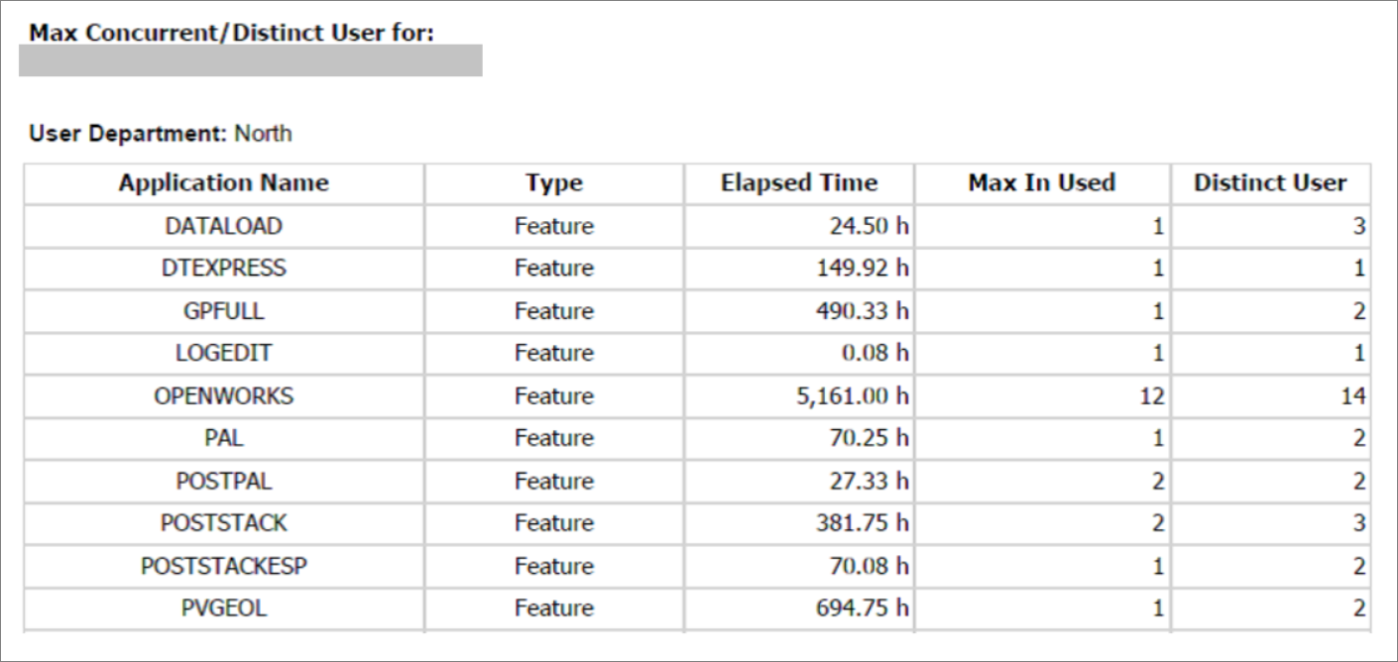Click the Max Concurrent/Distinct User heading

(x=231, y=33)
